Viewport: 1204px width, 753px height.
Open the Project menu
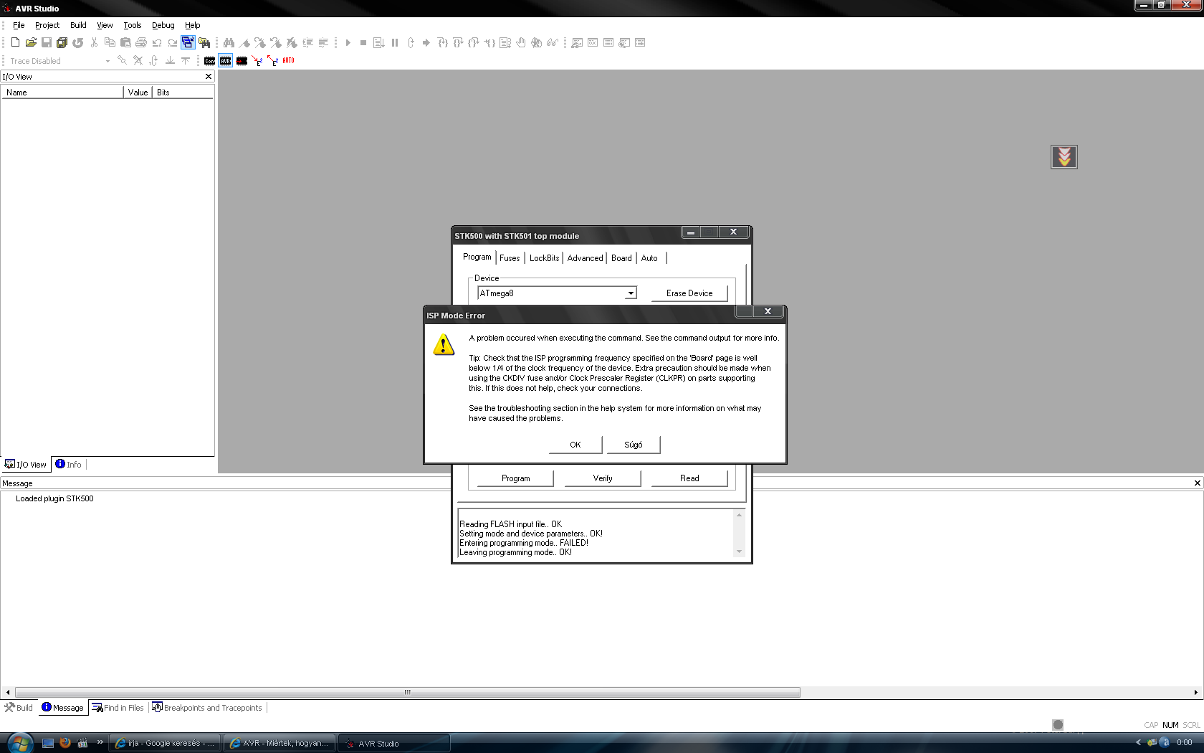[47, 25]
